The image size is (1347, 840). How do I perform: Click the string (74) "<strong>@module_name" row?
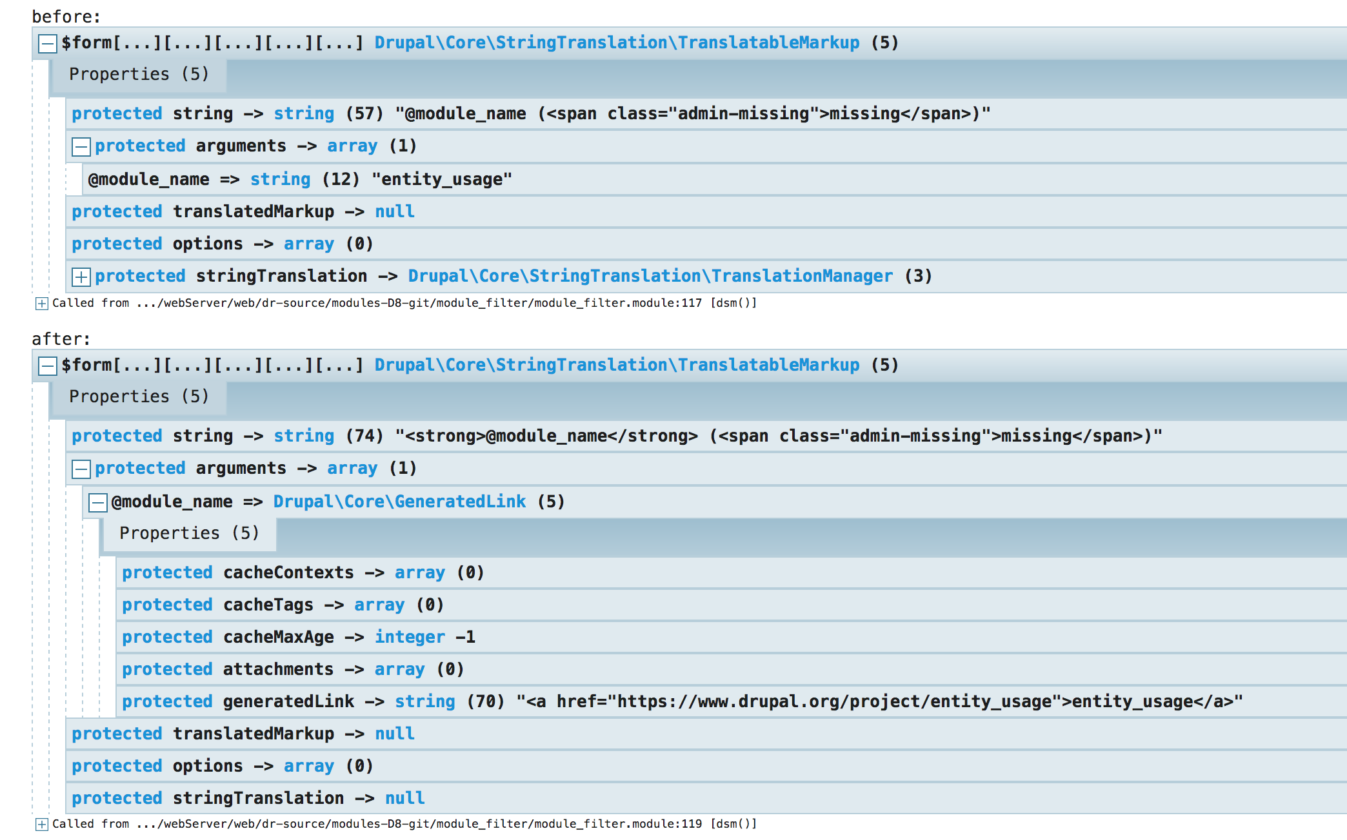point(706,436)
